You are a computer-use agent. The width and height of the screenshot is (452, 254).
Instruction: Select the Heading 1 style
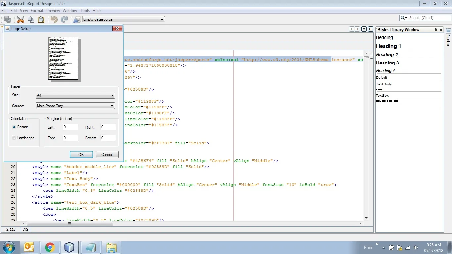409,46
